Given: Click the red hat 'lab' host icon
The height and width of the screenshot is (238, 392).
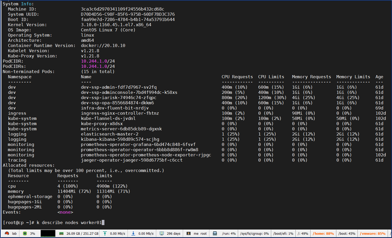Looking at the screenshot, I should 7,234.
